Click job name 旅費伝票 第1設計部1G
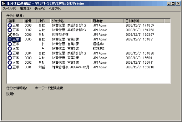The image size is (182, 122). [x=69, y=53]
